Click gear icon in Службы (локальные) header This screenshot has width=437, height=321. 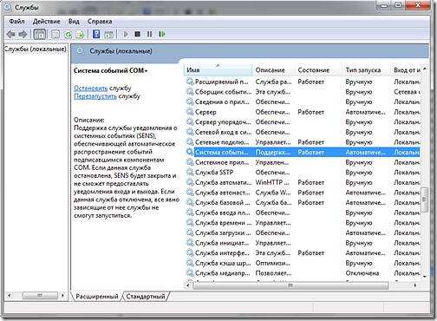80,51
